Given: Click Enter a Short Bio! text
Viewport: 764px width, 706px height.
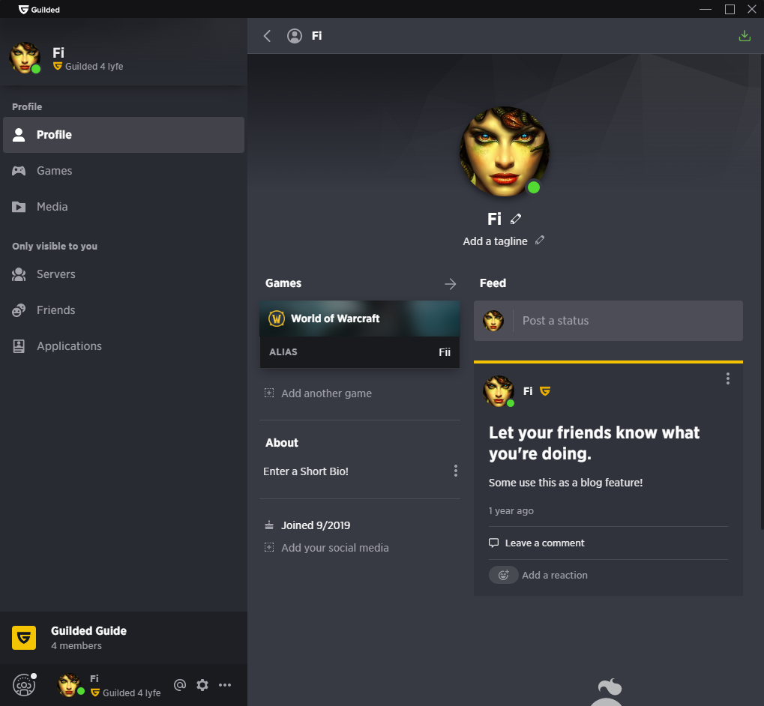Looking at the screenshot, I should 305,471.
